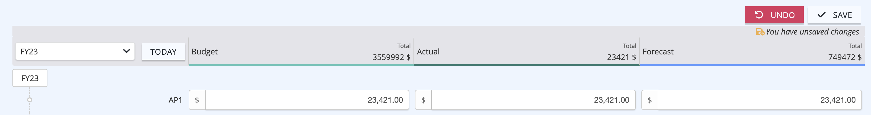The width and height of the screenshot is (871, 115).
Task: Focus the AP1 Forecast amount field
Action: point(759,100)
